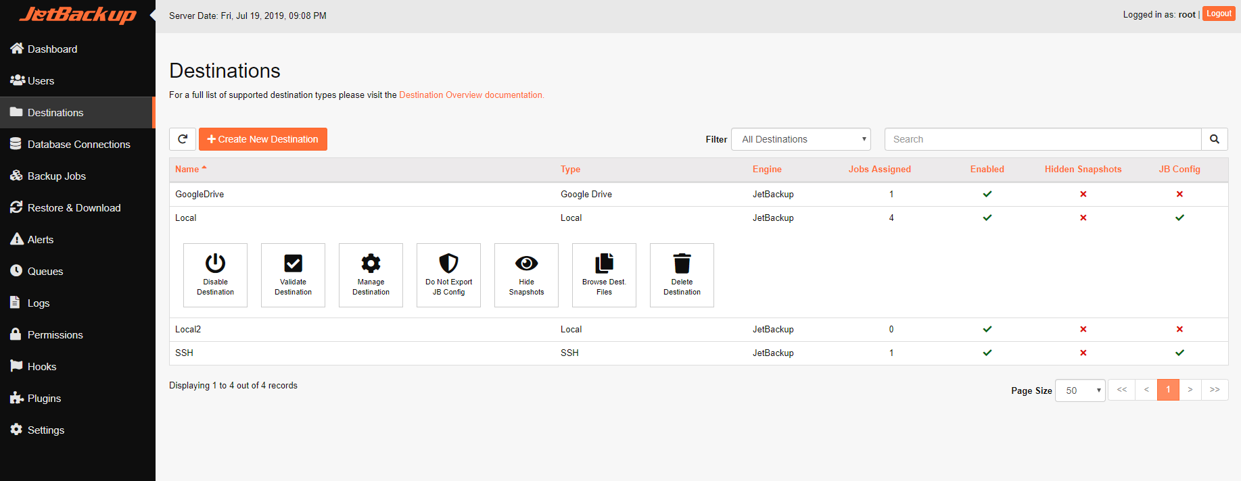Click the Hidden Snapshots X for Local
The height and width of the screenshot is (481, 1241).
click(x=1083, y=218)
